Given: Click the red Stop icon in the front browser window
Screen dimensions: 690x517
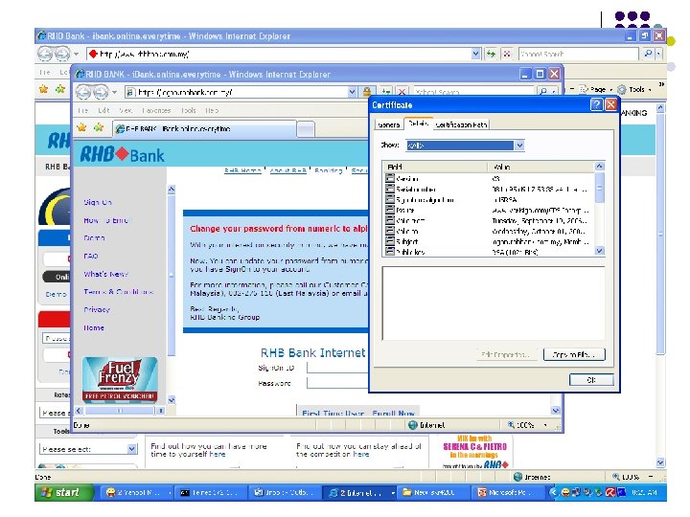Looking at the screenshot, I should [402, 92].
